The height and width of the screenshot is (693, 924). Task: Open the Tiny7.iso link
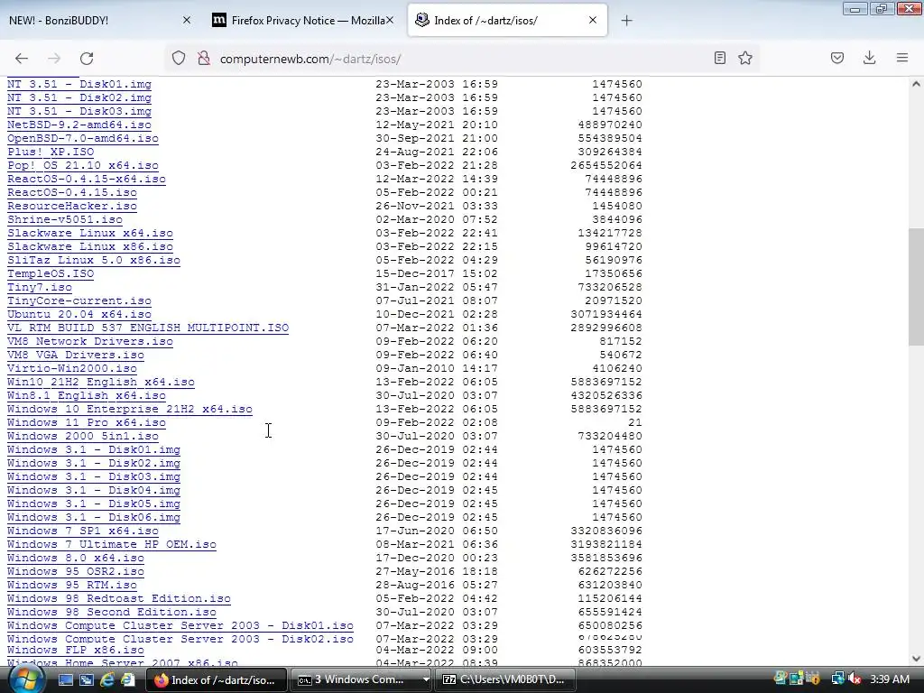(40, 288)
